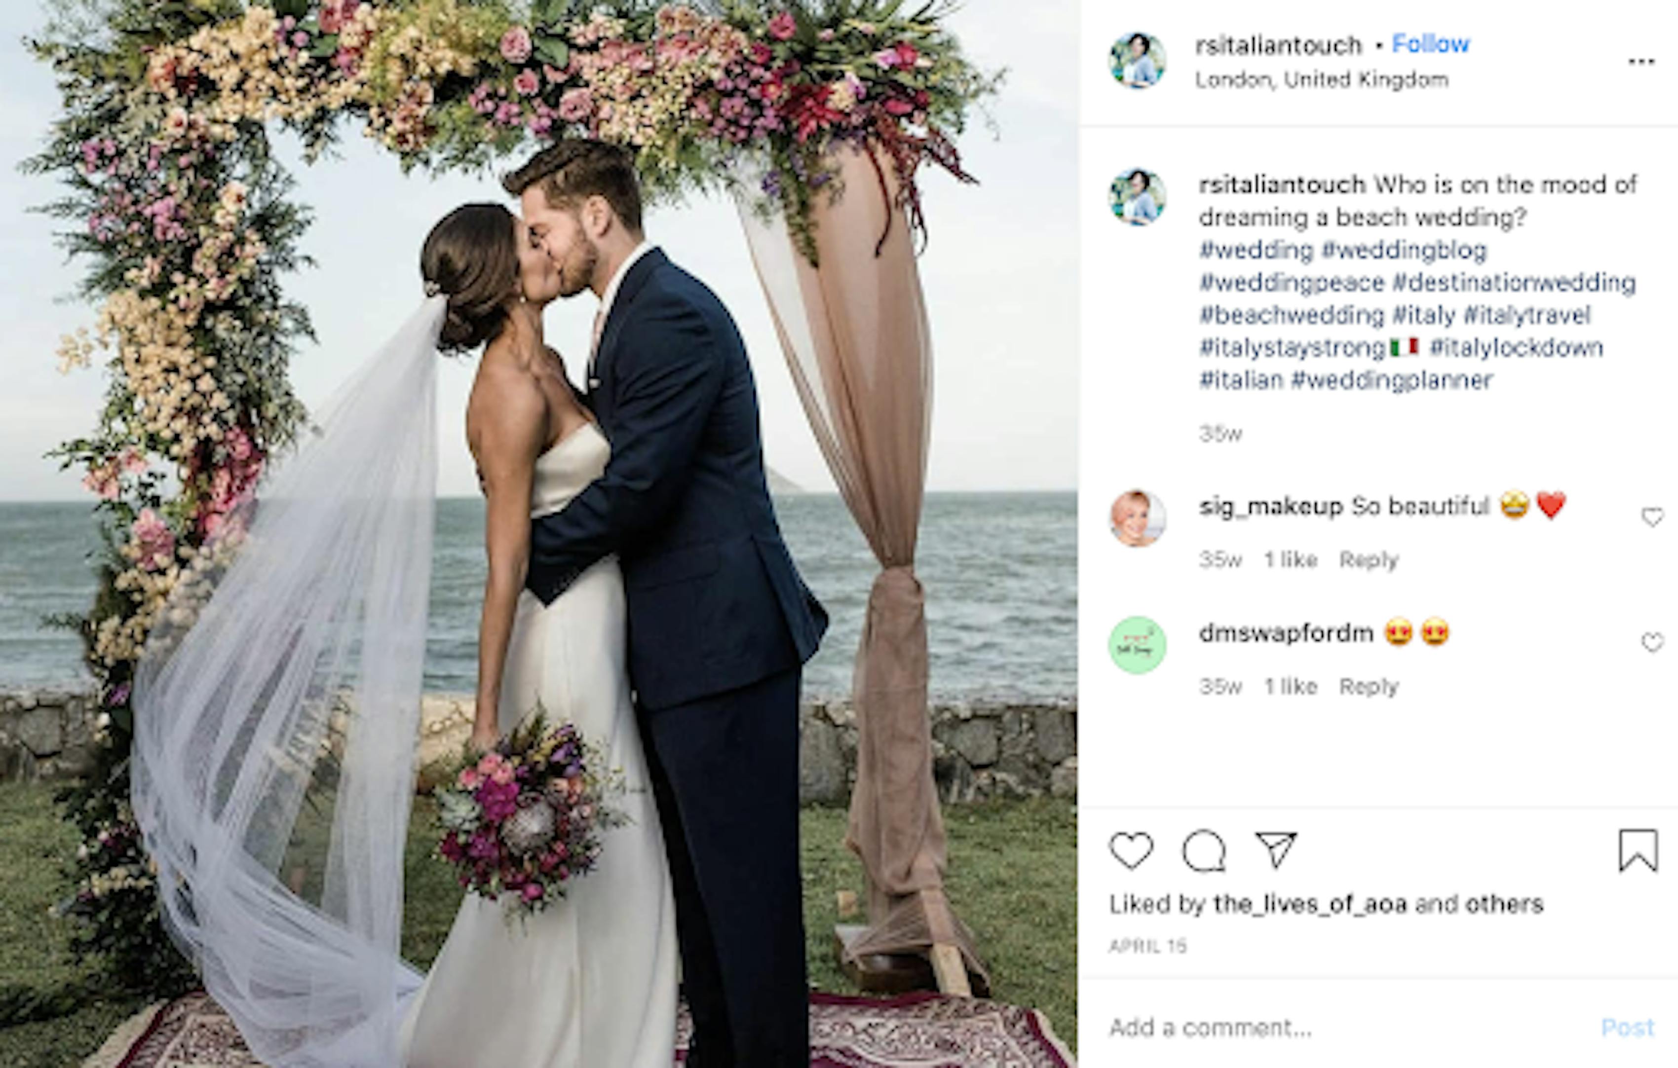Save post with bookmark icon
This screenshot has height=1068, width=1678.
point(1638,850)
